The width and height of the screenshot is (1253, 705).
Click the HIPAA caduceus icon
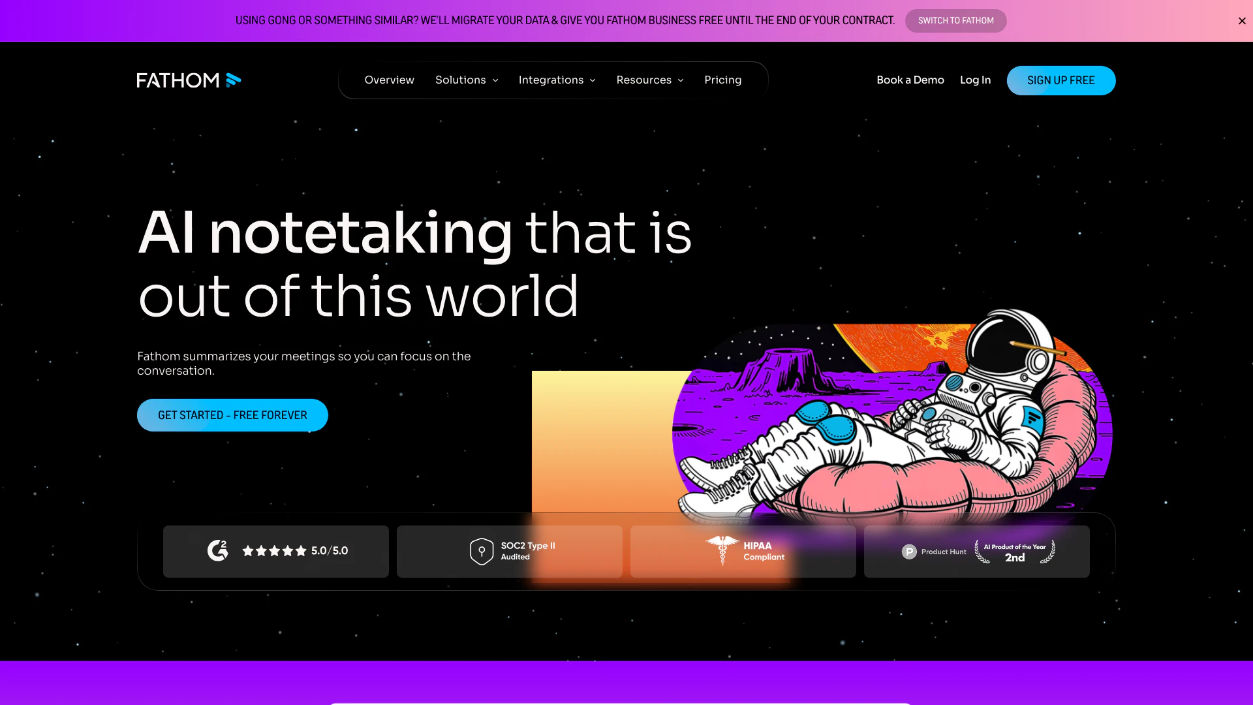pyautogui.click(x=722, y=550)
